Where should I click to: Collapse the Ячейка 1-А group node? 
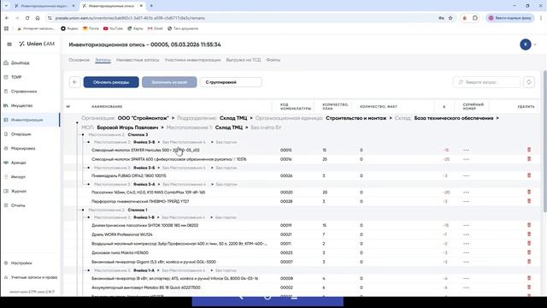(89, 270)
